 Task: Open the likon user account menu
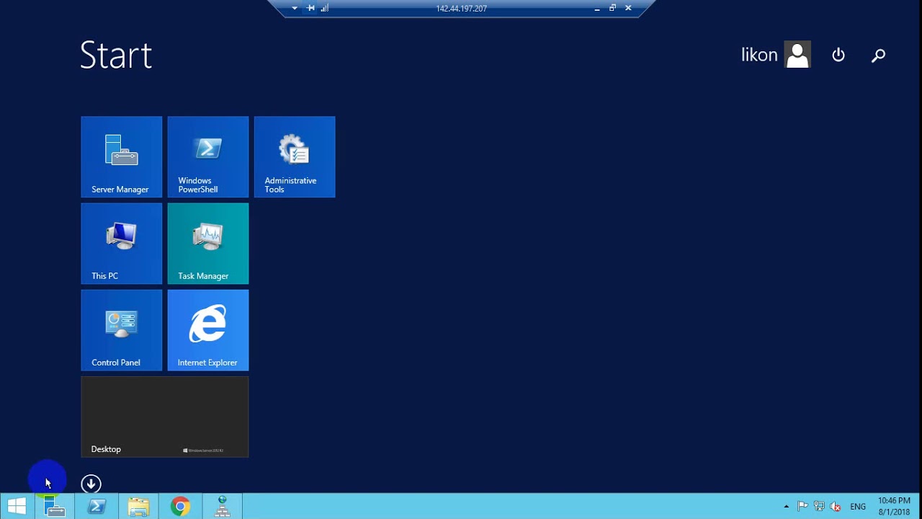(776, 55)
